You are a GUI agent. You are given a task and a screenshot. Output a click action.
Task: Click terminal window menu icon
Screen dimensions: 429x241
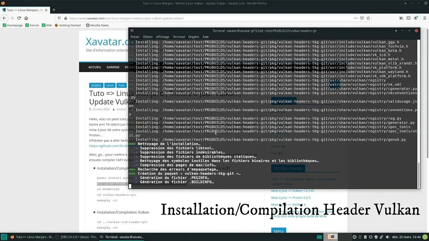pyautogui.click(x=132, y=30)
